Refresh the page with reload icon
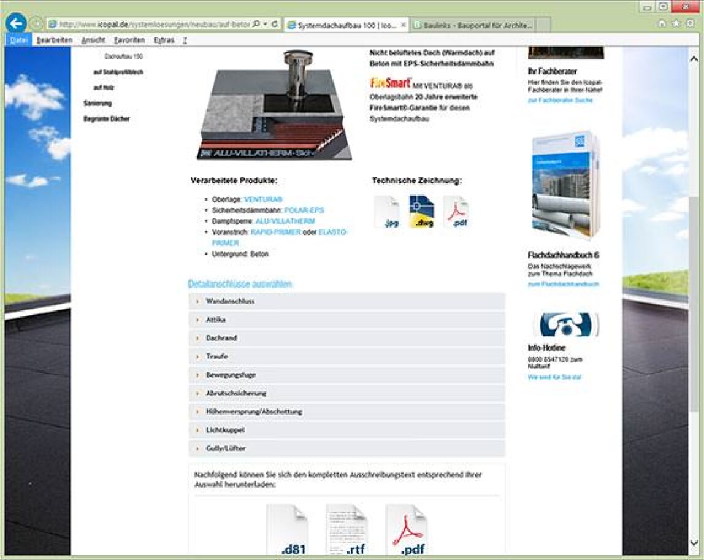 tap(275, 24)
